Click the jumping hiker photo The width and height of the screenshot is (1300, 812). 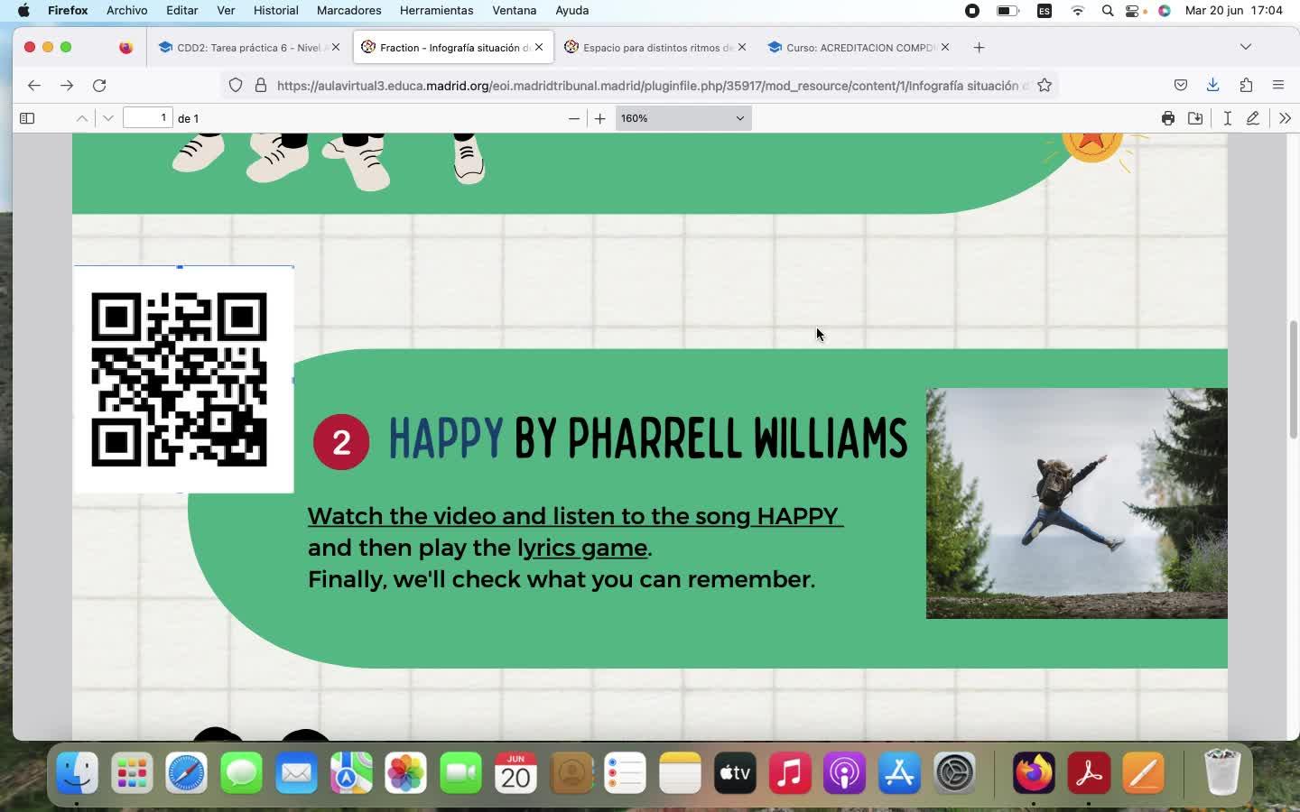pyautogui.click(x=1076, y=503)
